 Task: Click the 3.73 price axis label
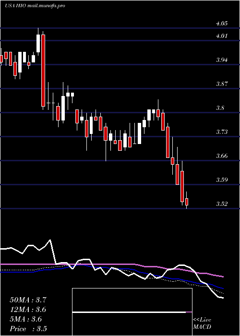point(222,132)
